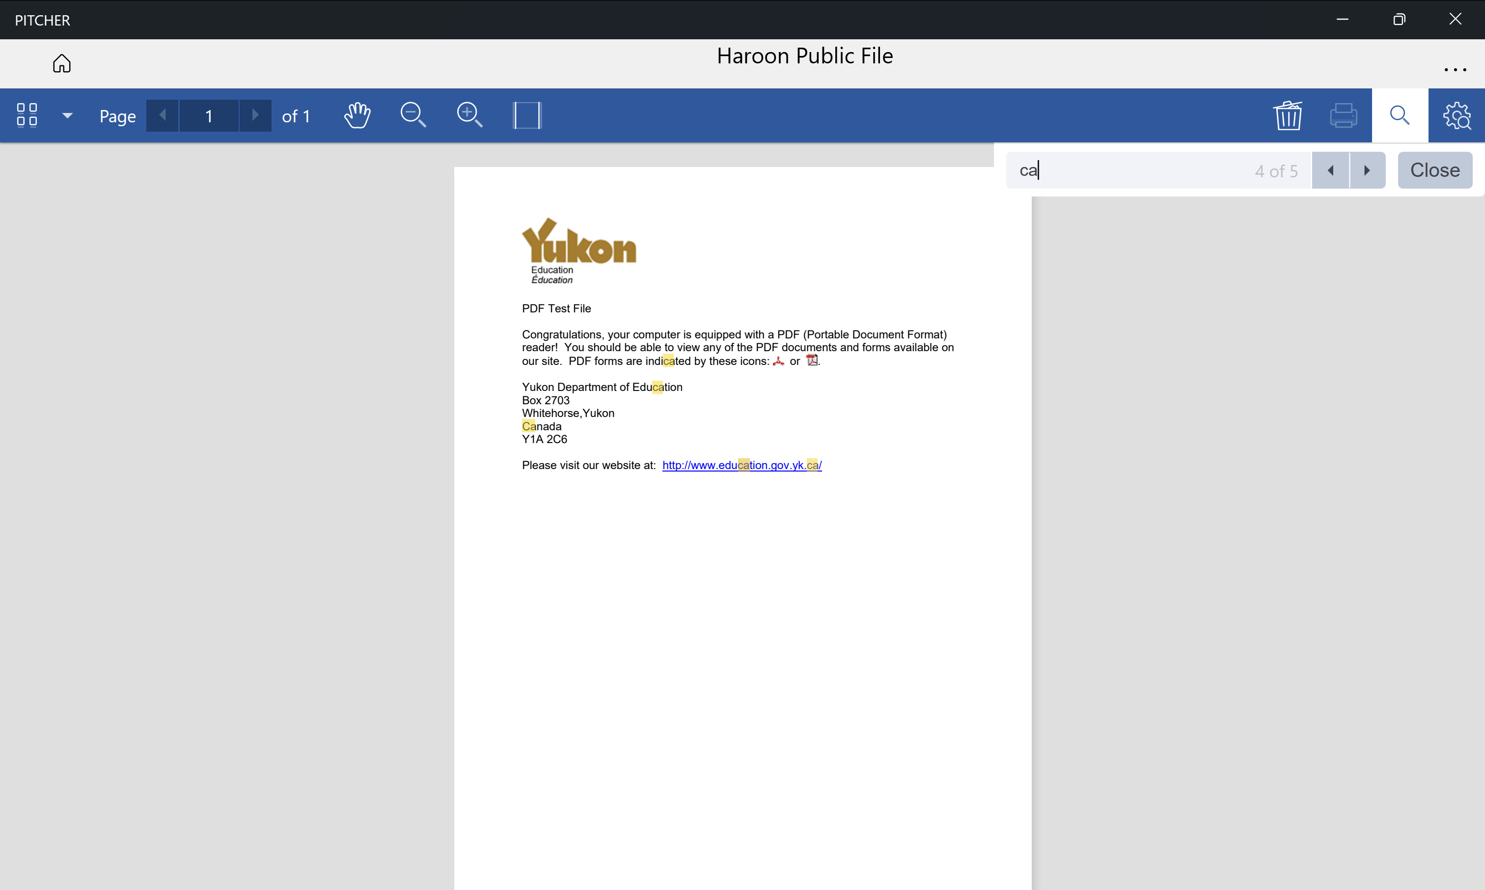Zoom out of the document
The width and height of the screenshot is (1485, 890).
[413, 115]
